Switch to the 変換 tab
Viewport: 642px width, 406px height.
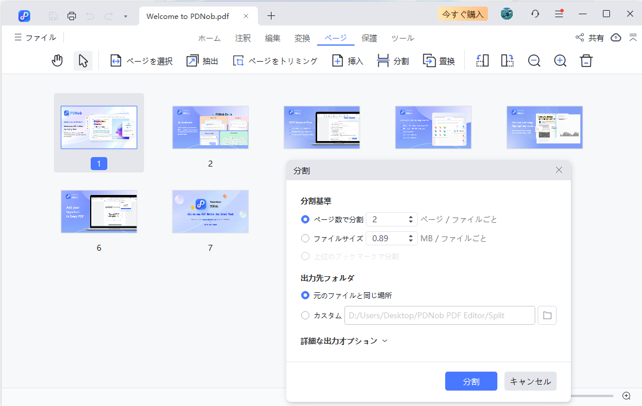pyautogui.click(x=302, y=38)
